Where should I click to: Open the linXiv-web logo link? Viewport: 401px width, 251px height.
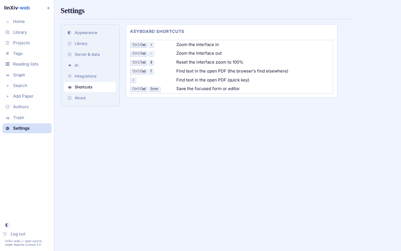[17, 8]
